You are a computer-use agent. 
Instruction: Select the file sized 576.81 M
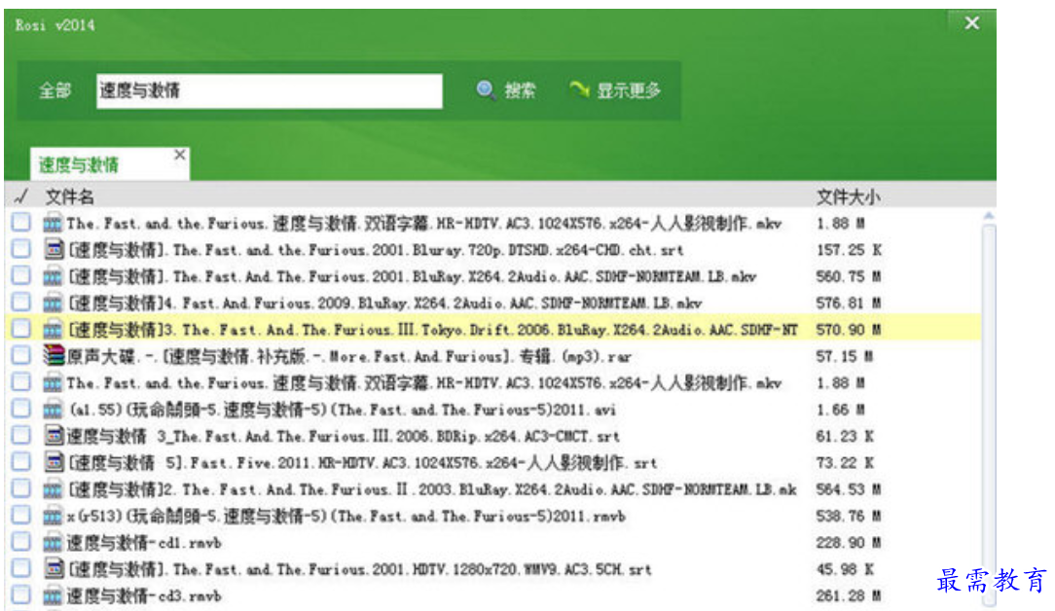click(x=494, y=303)
